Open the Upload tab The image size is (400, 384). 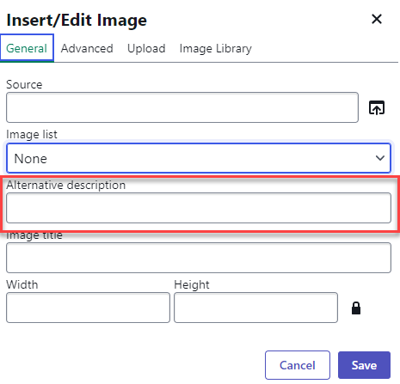point(146,48)
